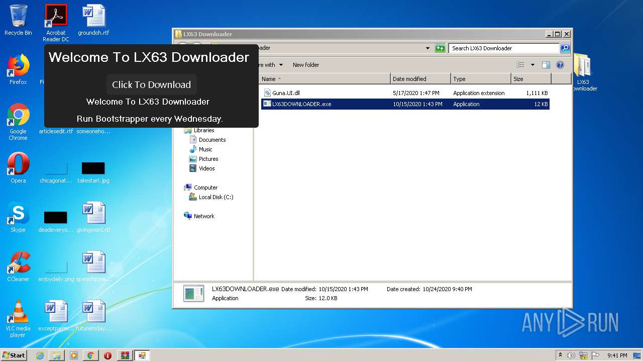The height and width of the screenshot is (362, 643).
Task: Select the Google Chrome desktop shortcut
Action: click(x=18, y=122)
